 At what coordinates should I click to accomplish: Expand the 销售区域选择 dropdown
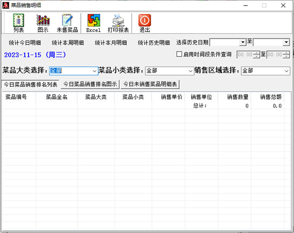pos(286,71)
